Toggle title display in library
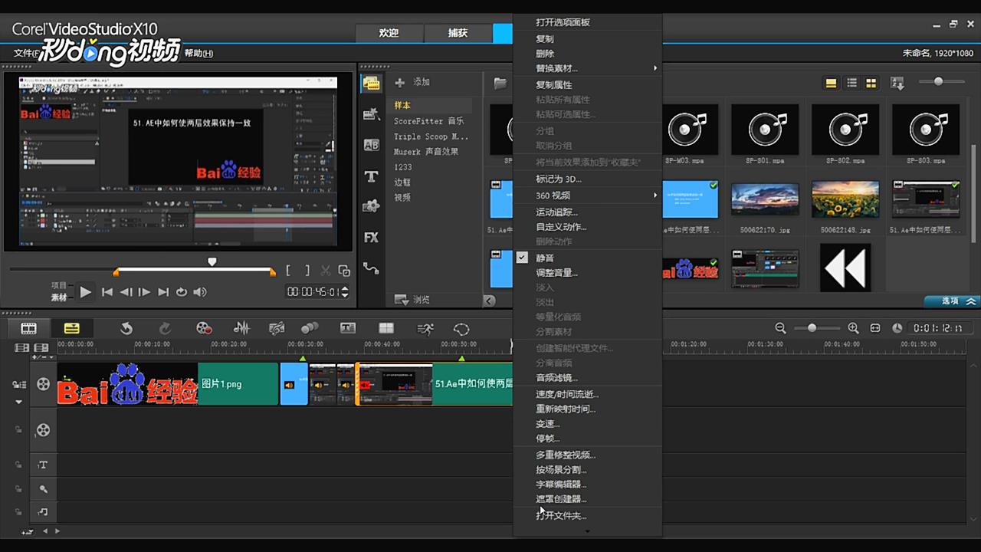981x552 pixels. 831,83
